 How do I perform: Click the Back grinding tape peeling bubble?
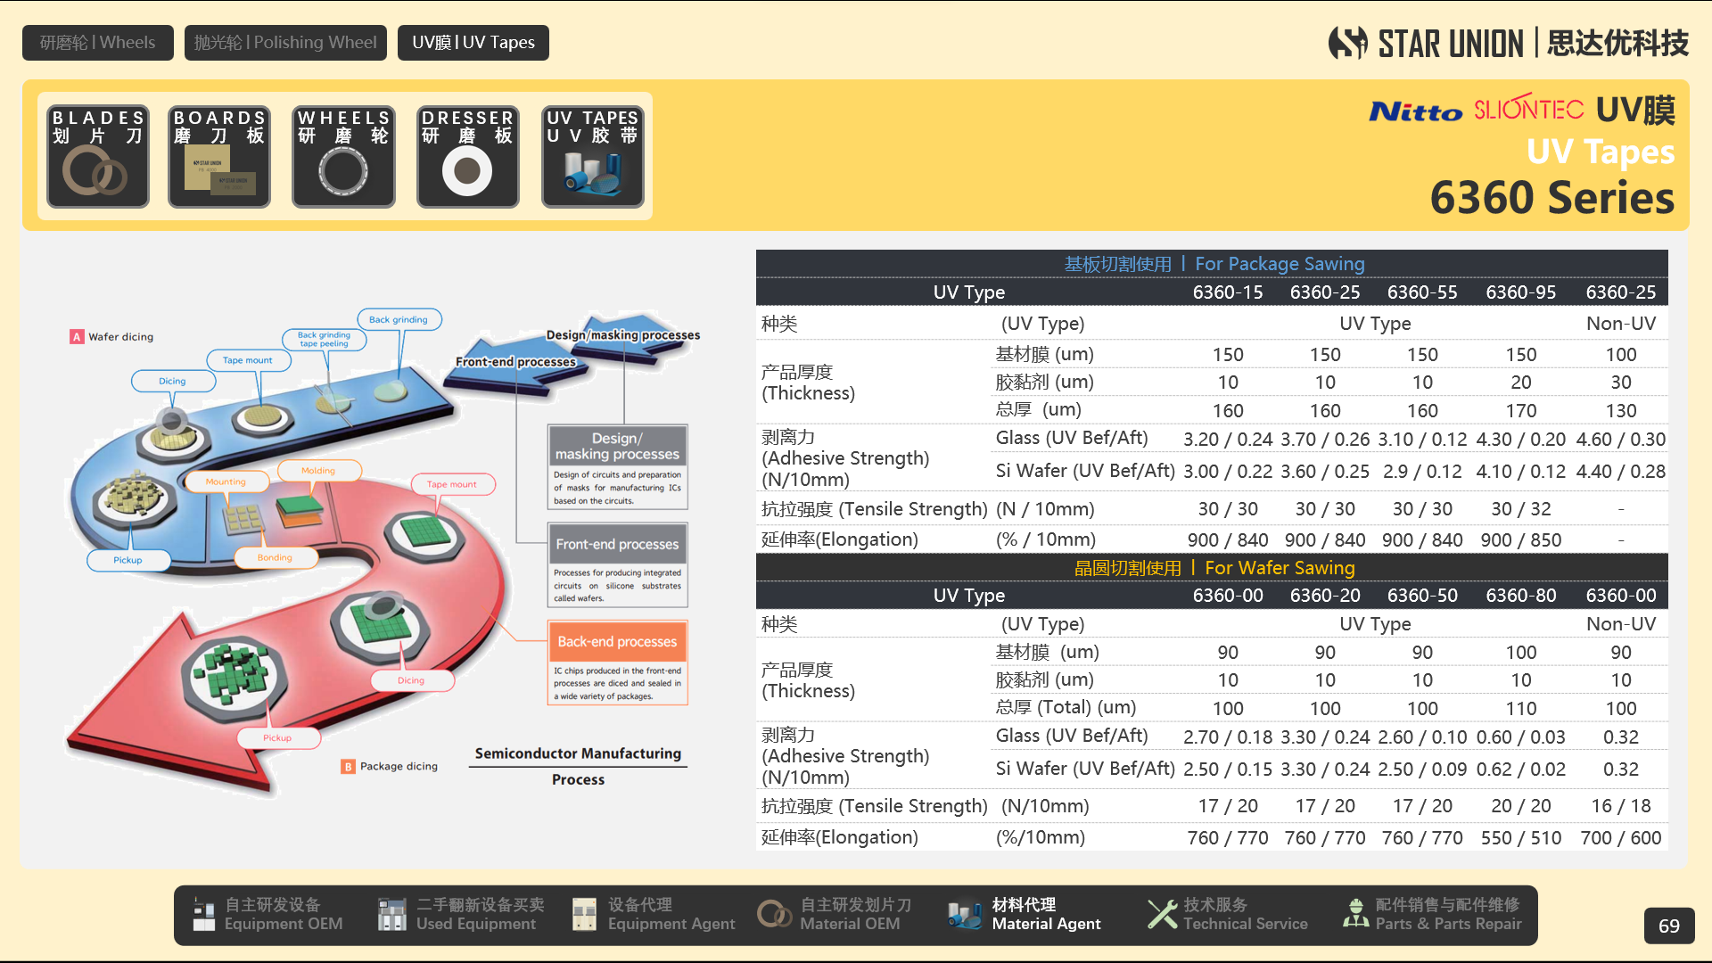tap(324, 340)
